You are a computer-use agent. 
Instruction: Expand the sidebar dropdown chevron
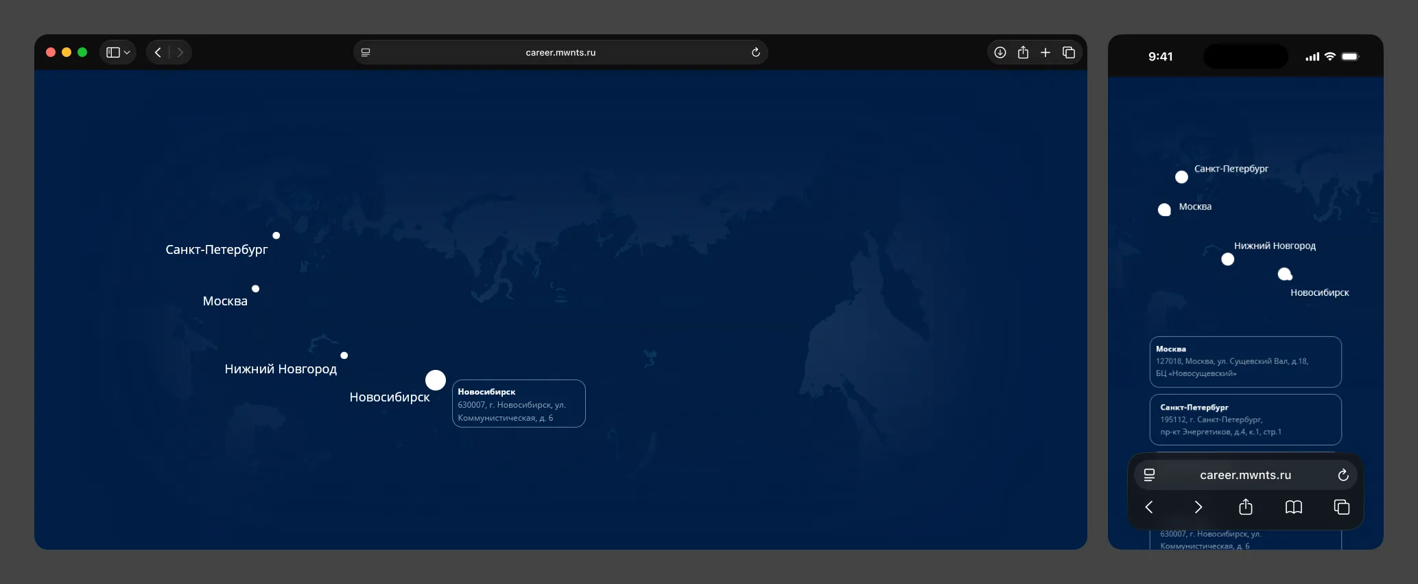127,53
